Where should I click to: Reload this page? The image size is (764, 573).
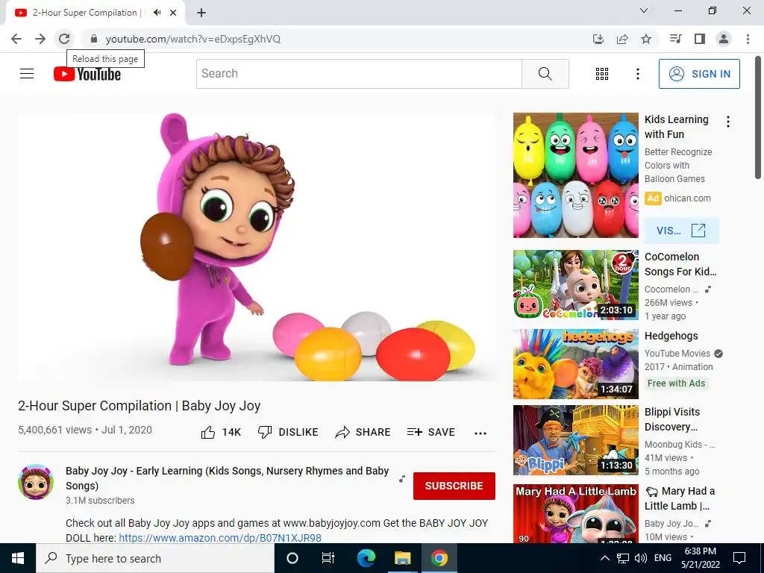click(64, 39)
